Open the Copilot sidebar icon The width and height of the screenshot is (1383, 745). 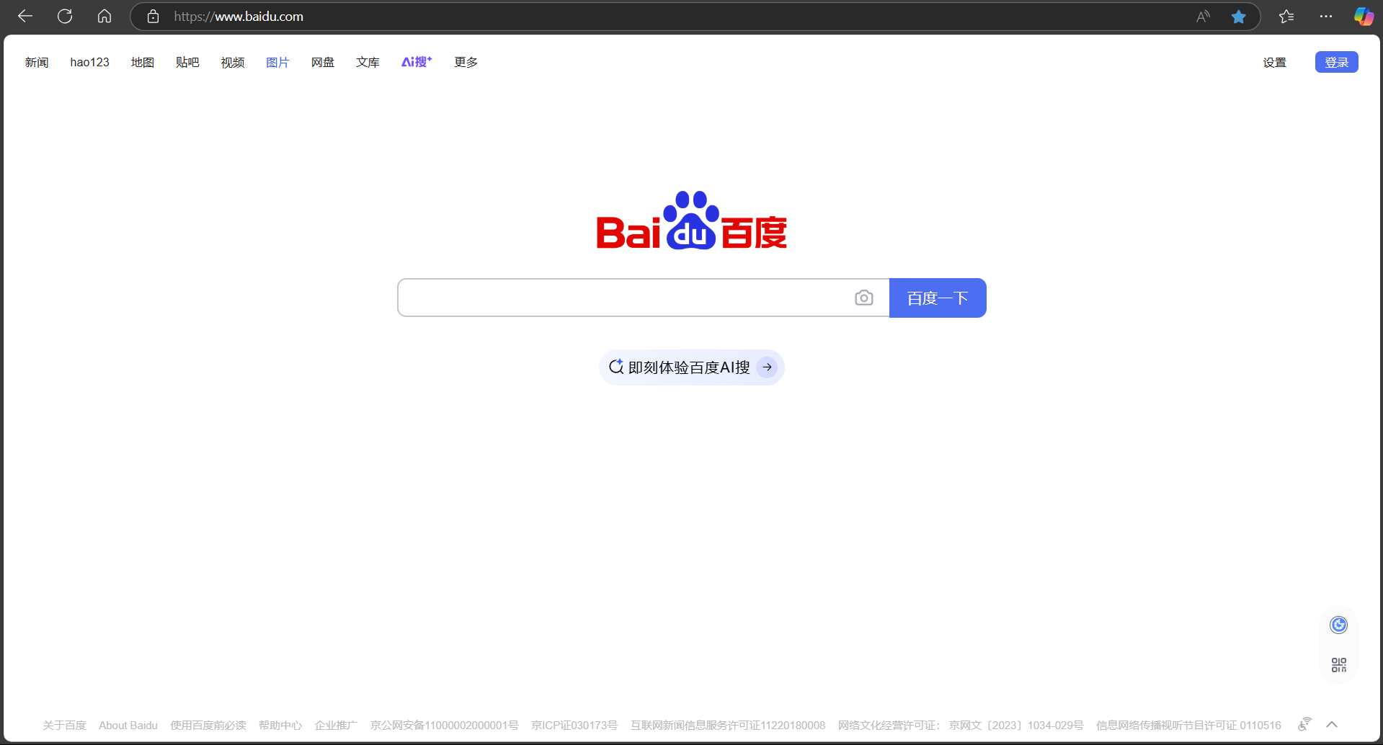(x=1364, y=17)
